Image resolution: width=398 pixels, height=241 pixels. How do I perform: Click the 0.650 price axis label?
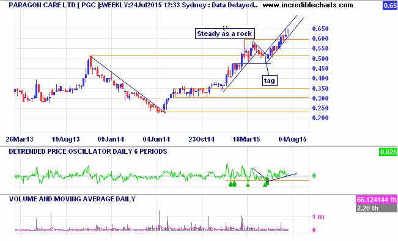tap(320, 29)
